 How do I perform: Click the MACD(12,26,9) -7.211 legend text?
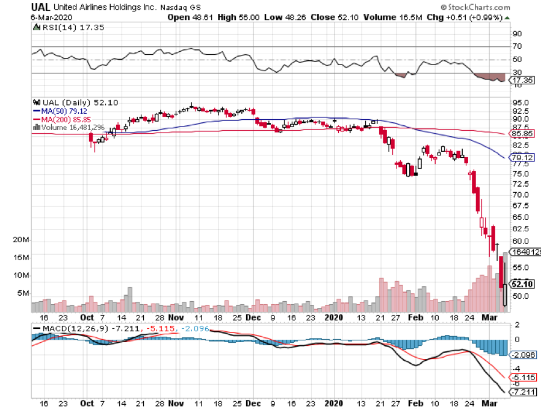[91, 328]
